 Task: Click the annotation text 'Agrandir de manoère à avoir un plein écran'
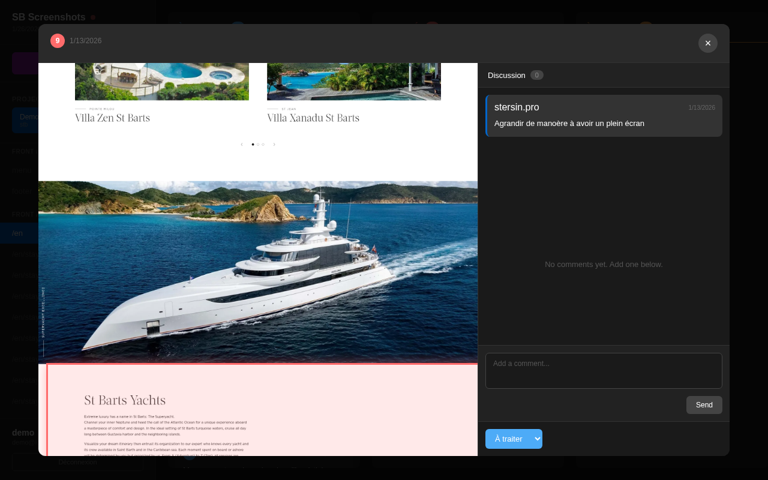[x=569, y=124]
